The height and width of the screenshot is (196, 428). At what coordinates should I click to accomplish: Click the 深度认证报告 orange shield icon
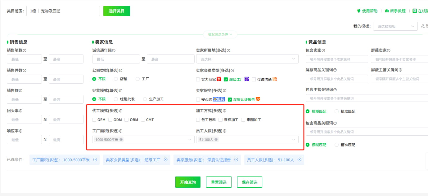(258, 99)
